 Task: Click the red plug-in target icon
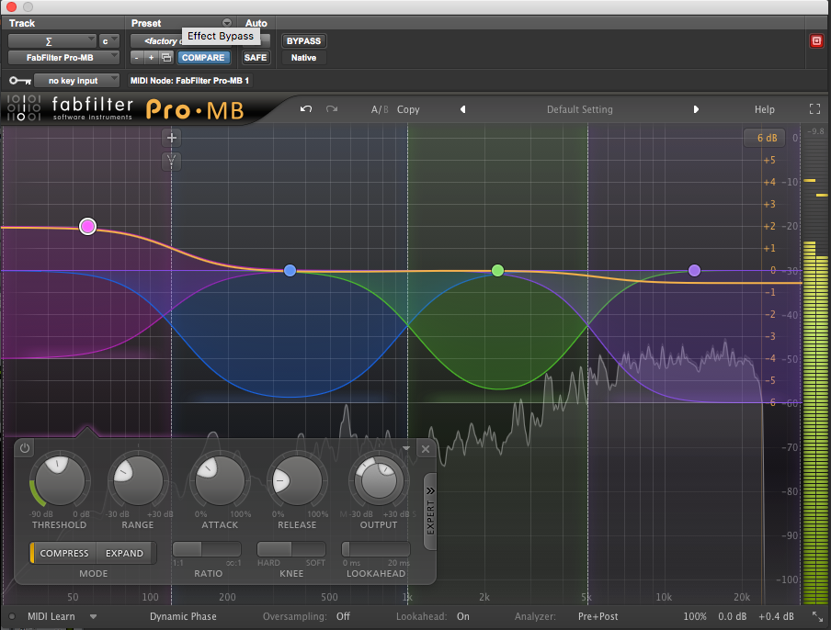[x=816, y=40]
